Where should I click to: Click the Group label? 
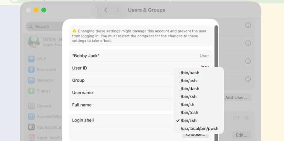[78, 80]
